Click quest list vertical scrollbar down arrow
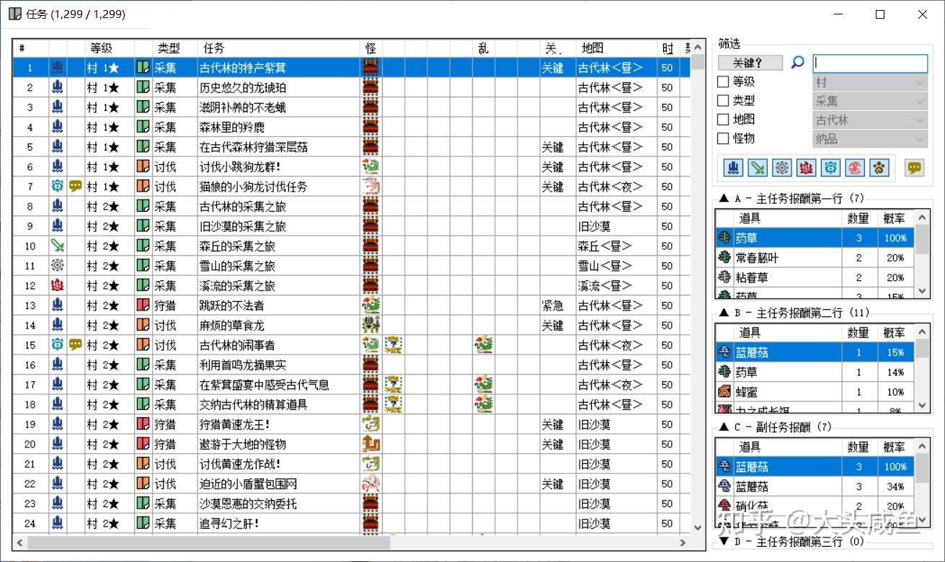 pyautogui.click(x=698, y=528)
